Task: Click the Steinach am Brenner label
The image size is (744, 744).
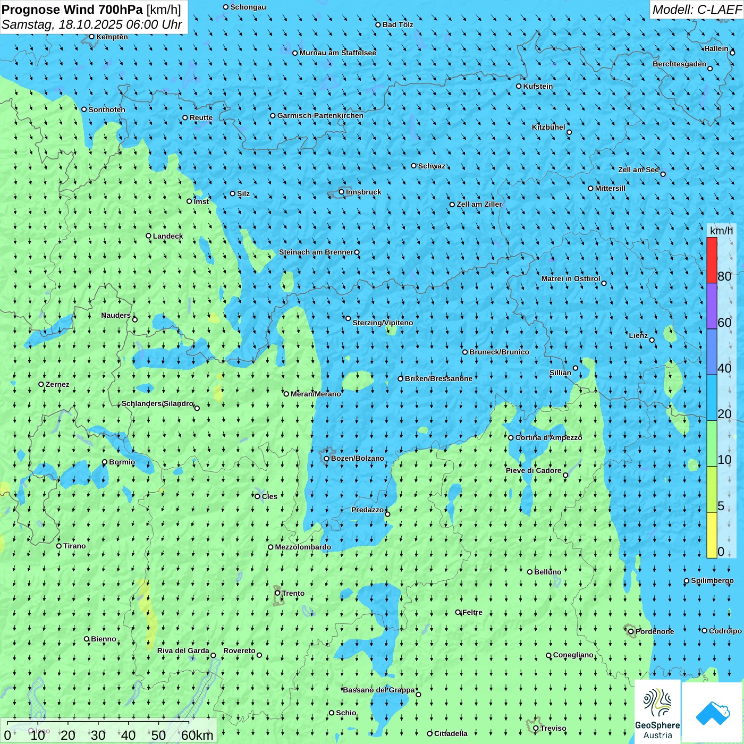Action: pos(316,252)
